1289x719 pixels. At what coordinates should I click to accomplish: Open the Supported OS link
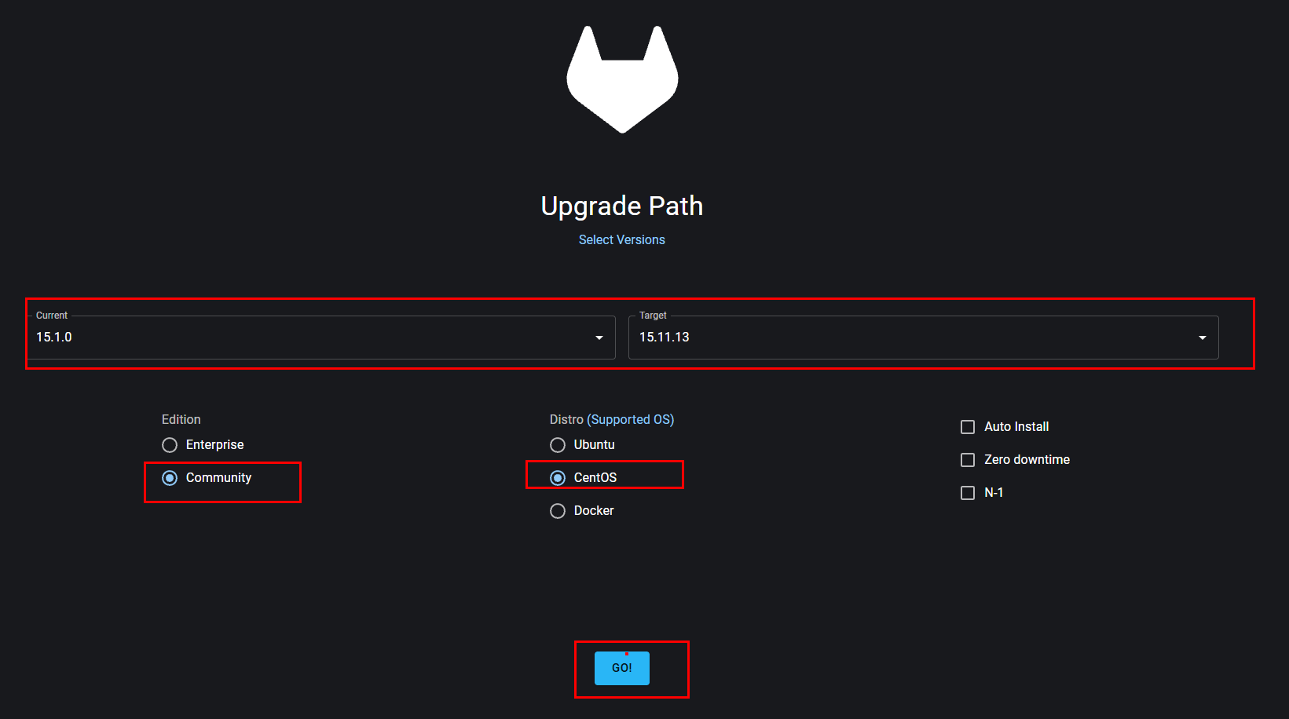click(631, 419)
